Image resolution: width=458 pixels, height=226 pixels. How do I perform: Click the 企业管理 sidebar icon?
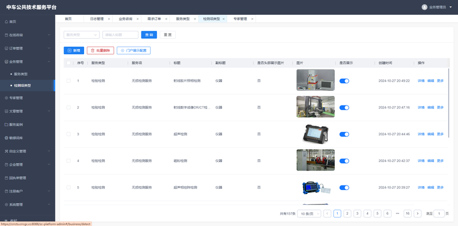click(x=6, y=165)
